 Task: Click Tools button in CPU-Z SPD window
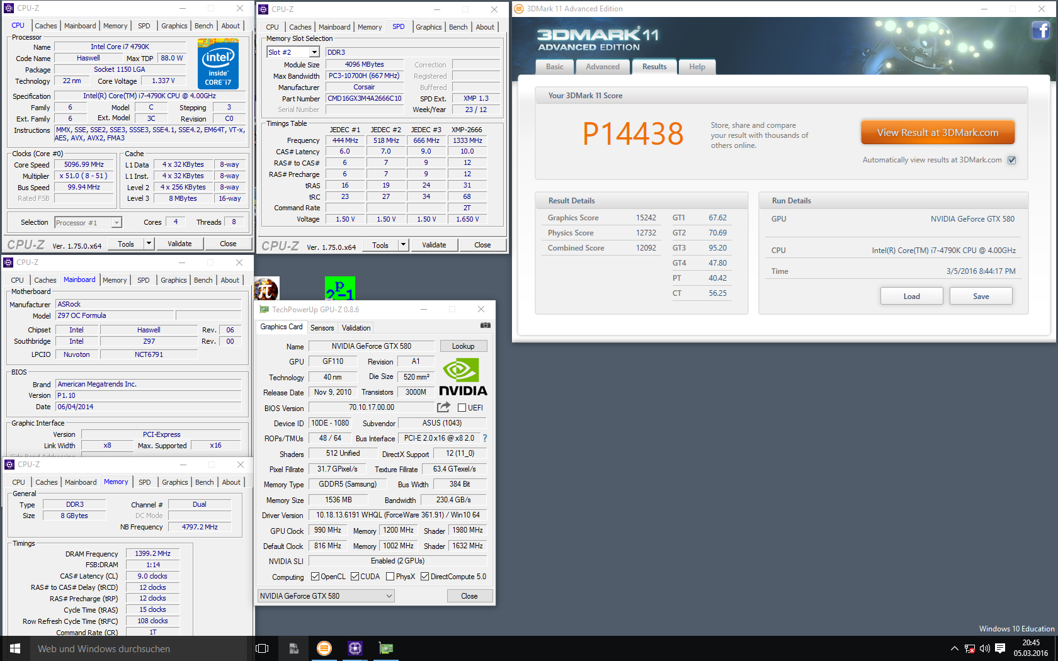380,245
